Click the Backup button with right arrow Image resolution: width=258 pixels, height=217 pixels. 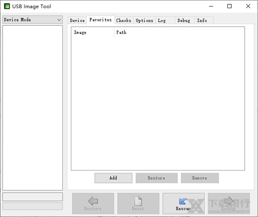228,203
